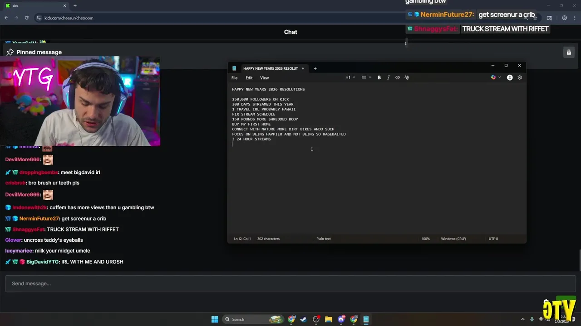Click username droppingbombs in chat
581x326 pixels.
pos(39,173)
